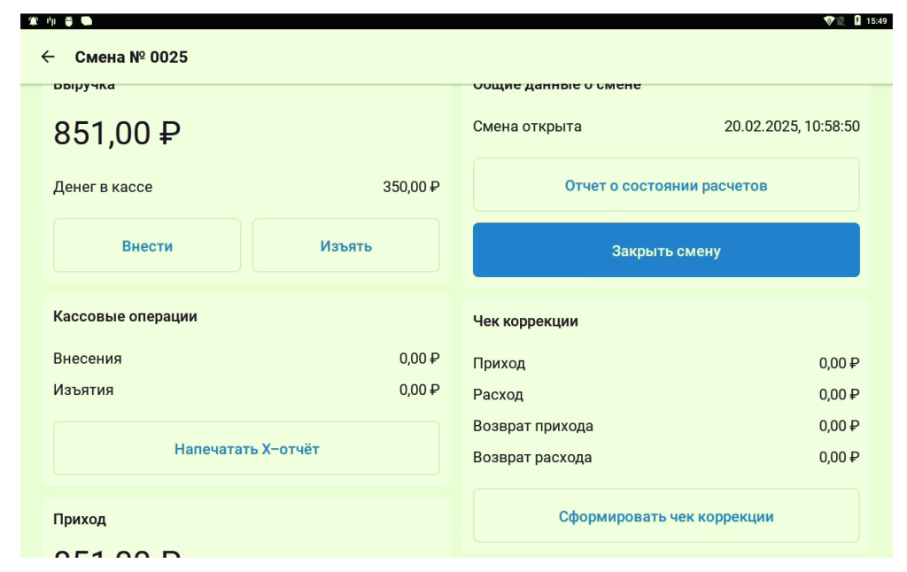Screen dimensions: 907x572
Task: Select the Возврат прихода row
Action: pos(666,426)
